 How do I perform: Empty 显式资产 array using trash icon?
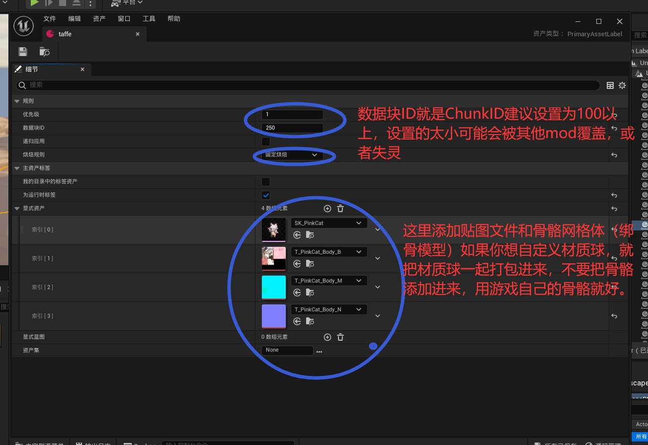pyautogui.click(x=340, y=209)
